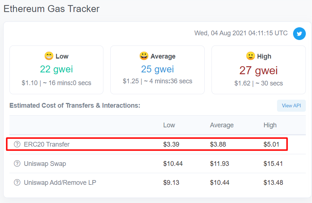
Task: Select the 25 gwei average price value
Action: tap(157, 69)
